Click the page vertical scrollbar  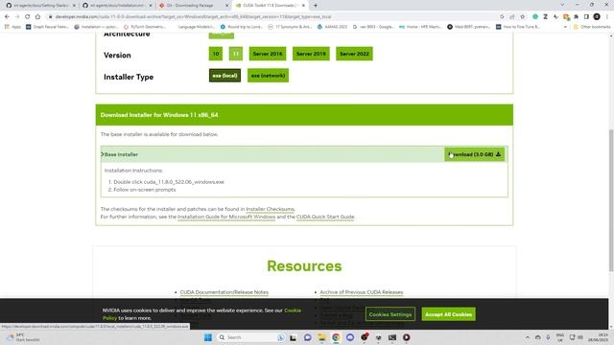coord(611,199)
